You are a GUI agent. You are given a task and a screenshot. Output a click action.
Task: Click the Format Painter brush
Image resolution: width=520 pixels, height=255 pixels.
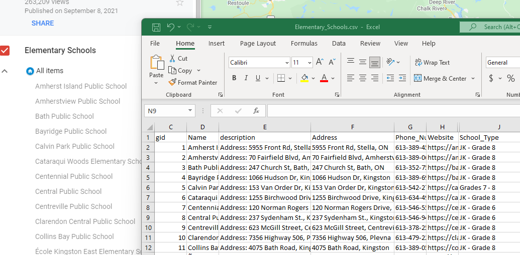pos(193,82)
